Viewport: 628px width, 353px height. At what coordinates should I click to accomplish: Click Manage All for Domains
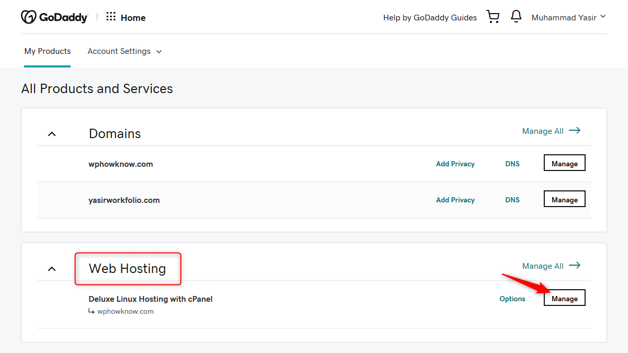pyautogui.click(x=552, y=131)
